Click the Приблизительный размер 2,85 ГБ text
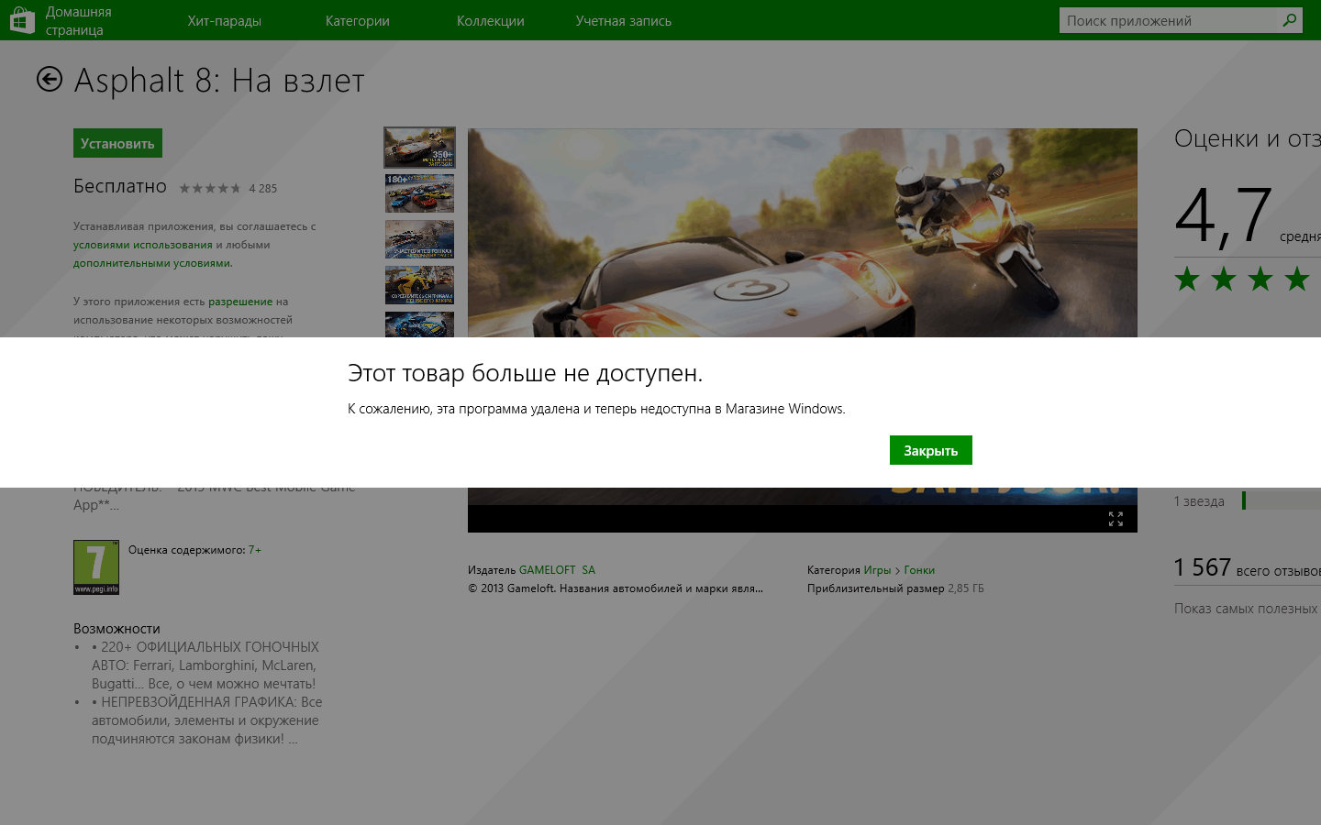This screenshot has width=1321, height=825. (x=895, y=588)
